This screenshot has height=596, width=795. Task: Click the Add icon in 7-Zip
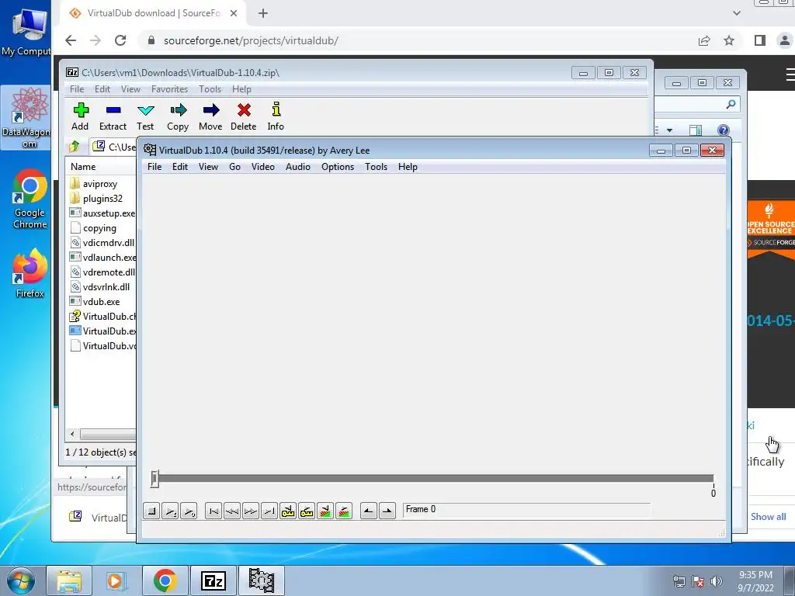(x=80, y=116)
